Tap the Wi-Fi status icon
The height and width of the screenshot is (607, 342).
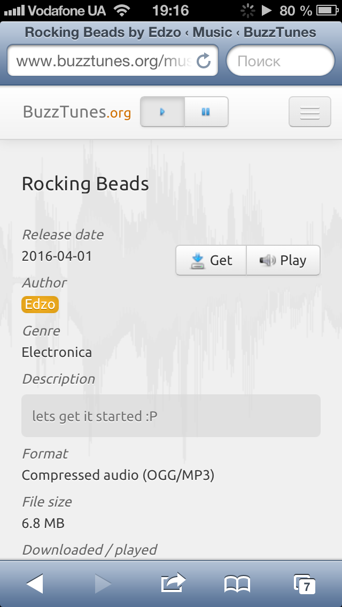(123, 11)
